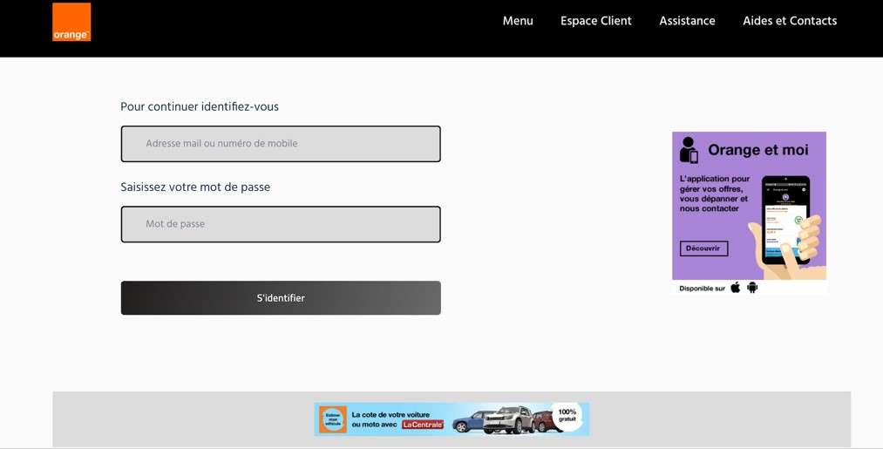This screenshot has height=449, width=883.
Task: Open the Menu navigation item
Action: tap(518, 21)
